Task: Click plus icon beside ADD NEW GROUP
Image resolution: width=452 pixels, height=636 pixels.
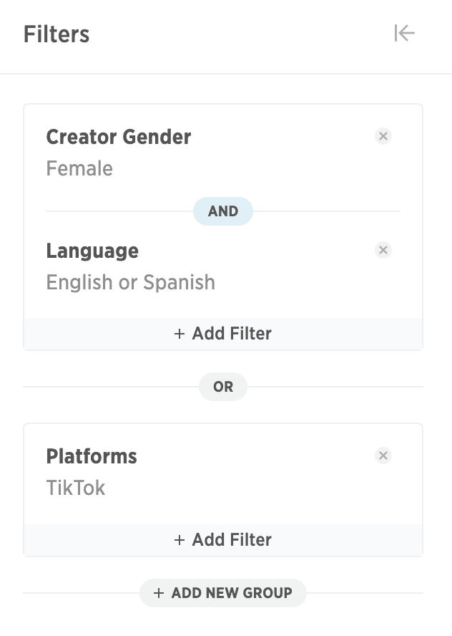Action: pyautogui.click(x=159, y=593)
